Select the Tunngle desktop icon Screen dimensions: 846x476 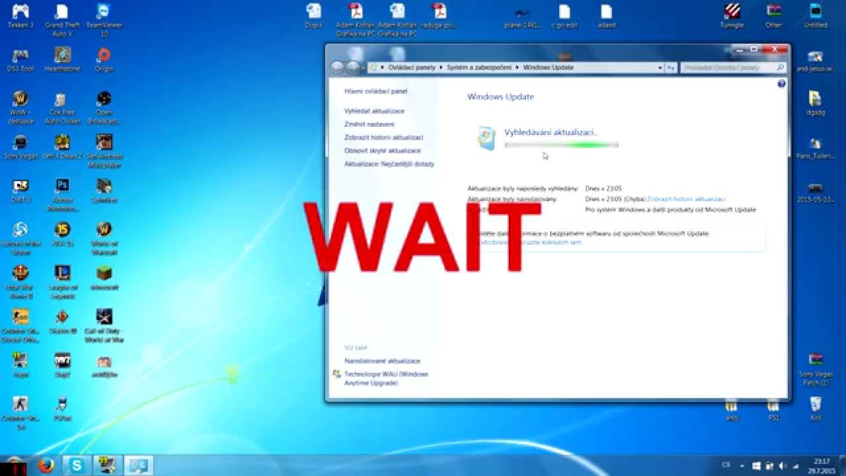[x=732, y=16]
